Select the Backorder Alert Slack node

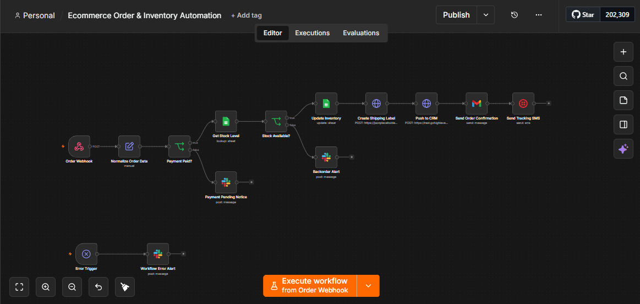click(x=326, y=158)
